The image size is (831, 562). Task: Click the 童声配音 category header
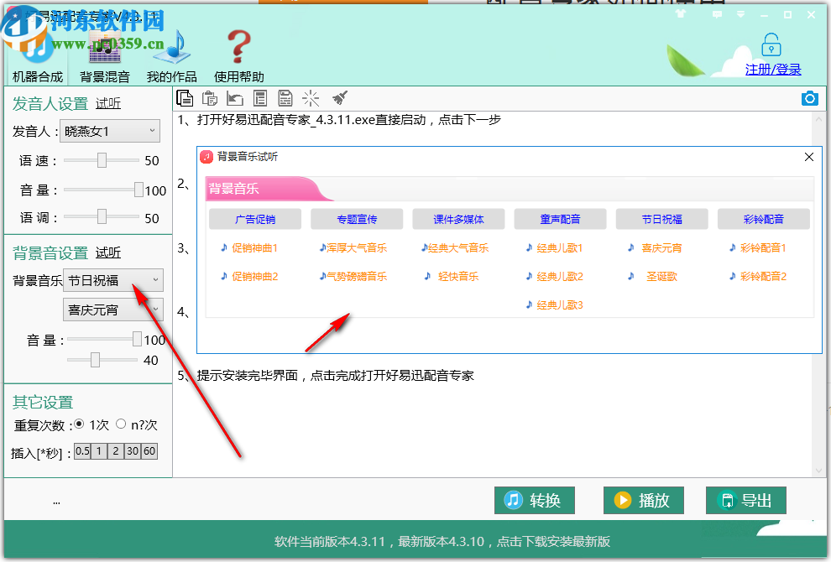pyautogui.click(x=560, y=219)
